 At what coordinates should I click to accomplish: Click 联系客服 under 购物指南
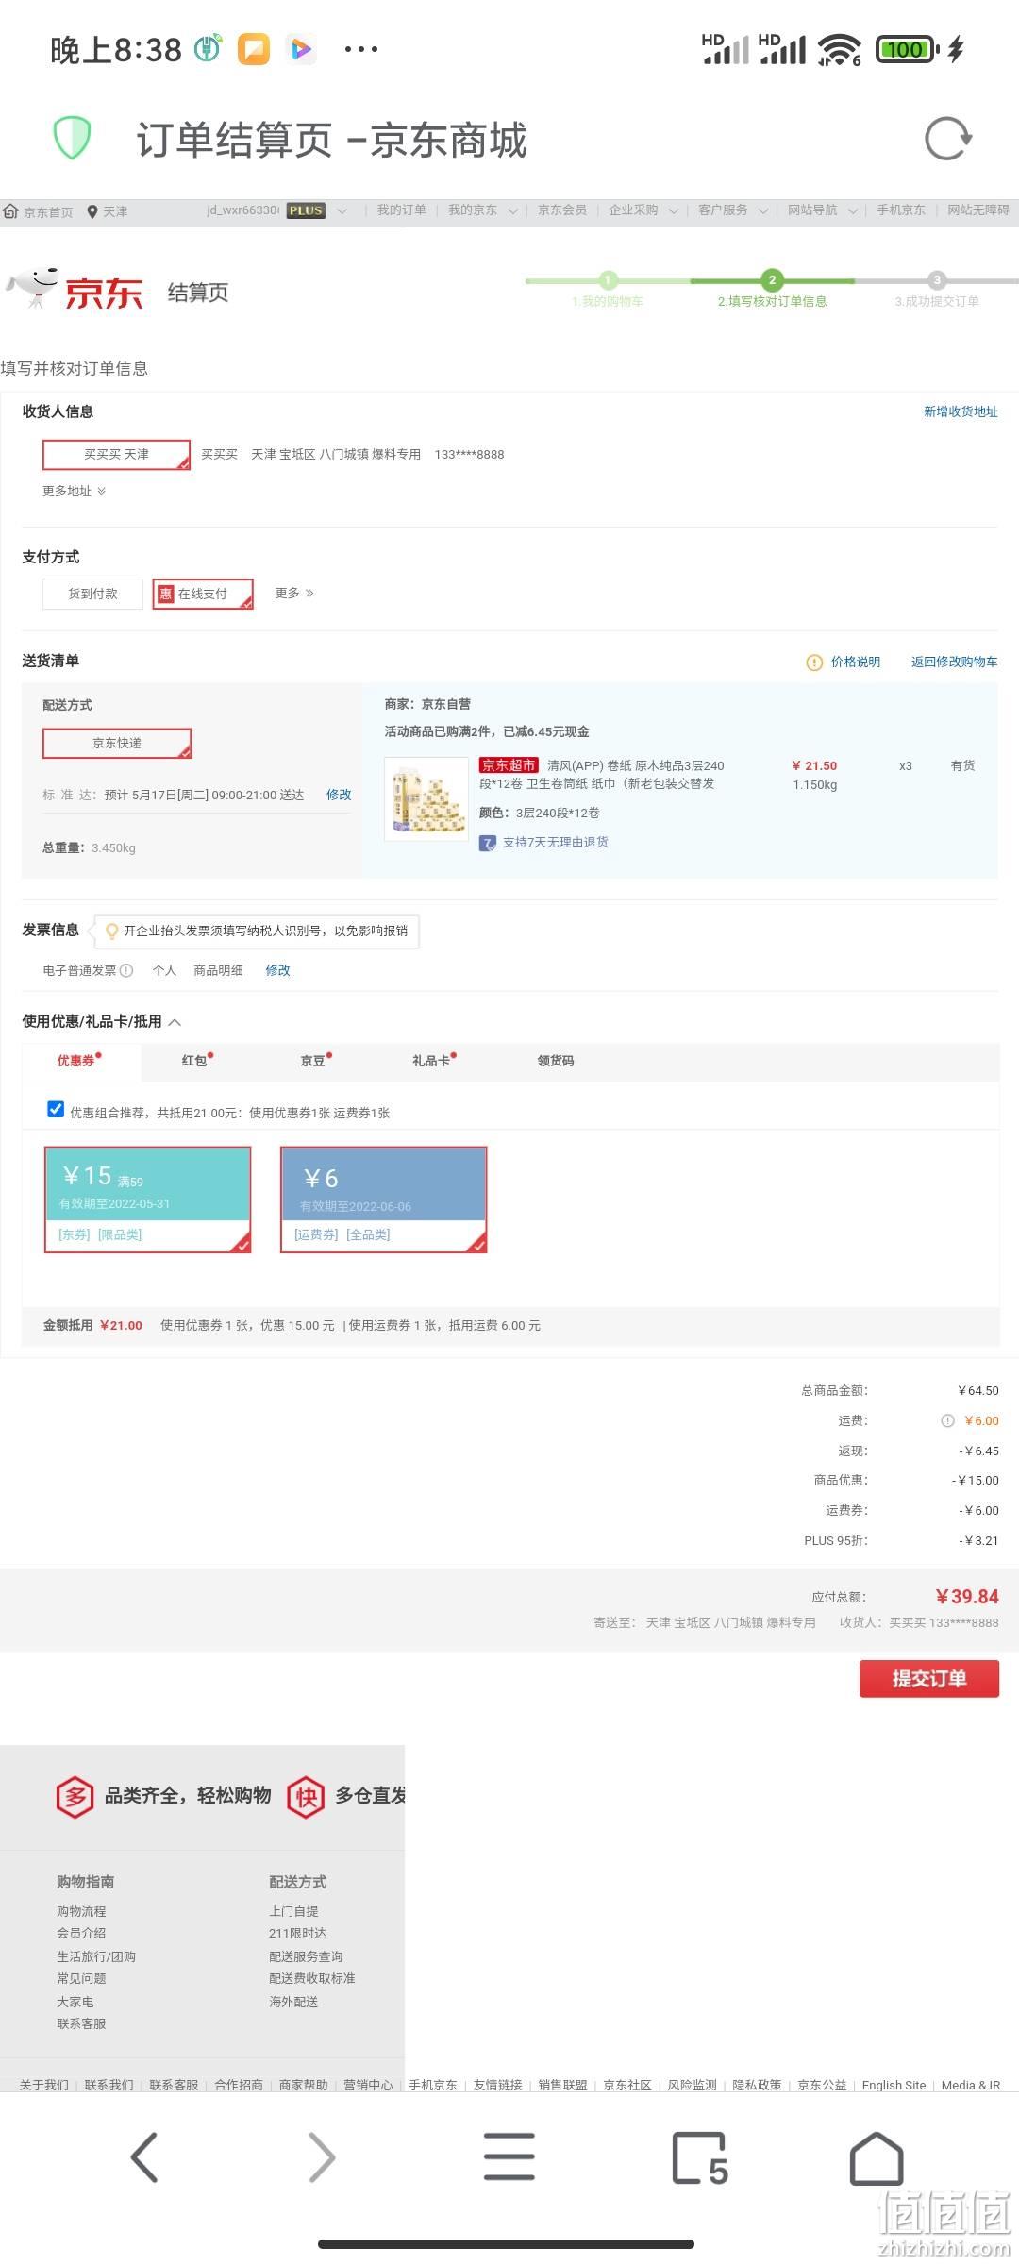pos(81,2023)
